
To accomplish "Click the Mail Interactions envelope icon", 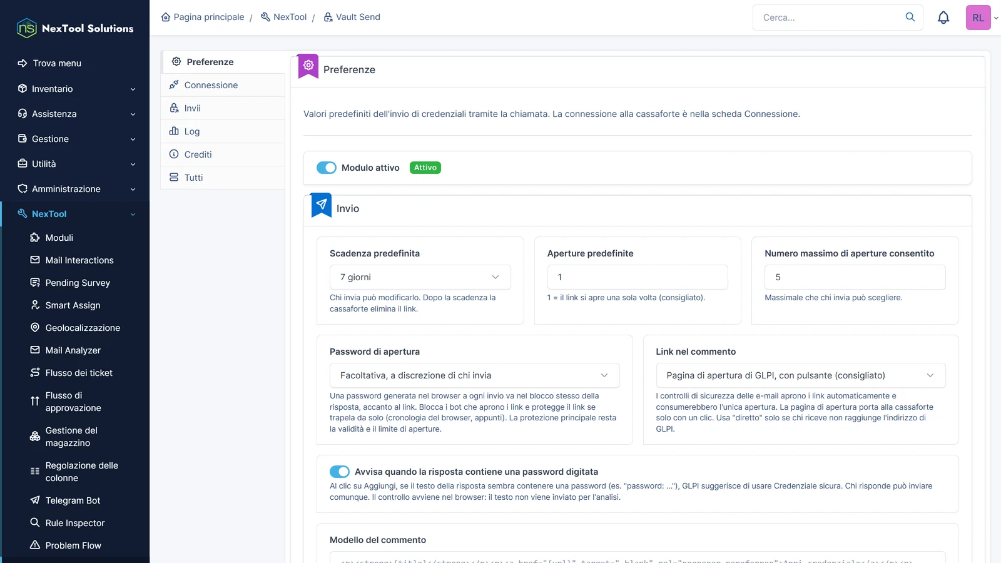I will [x=35, y=260].
